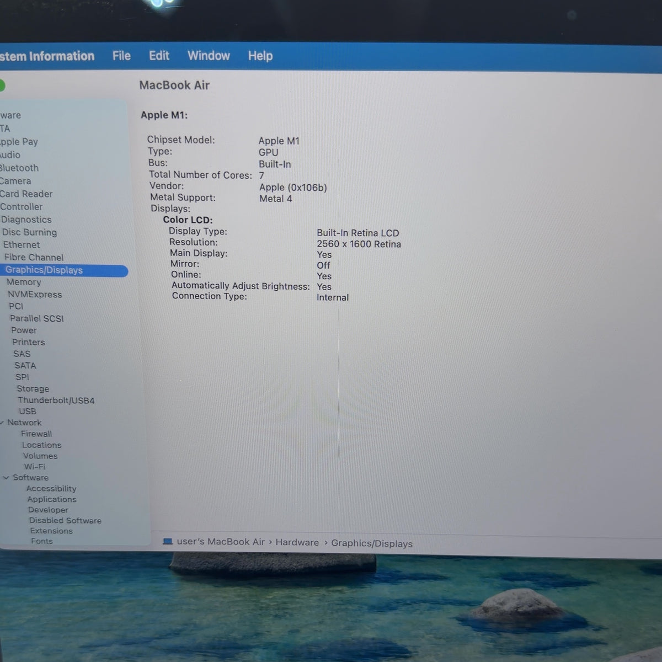Select Diagnostics in the sidebar

click(26, 220)
